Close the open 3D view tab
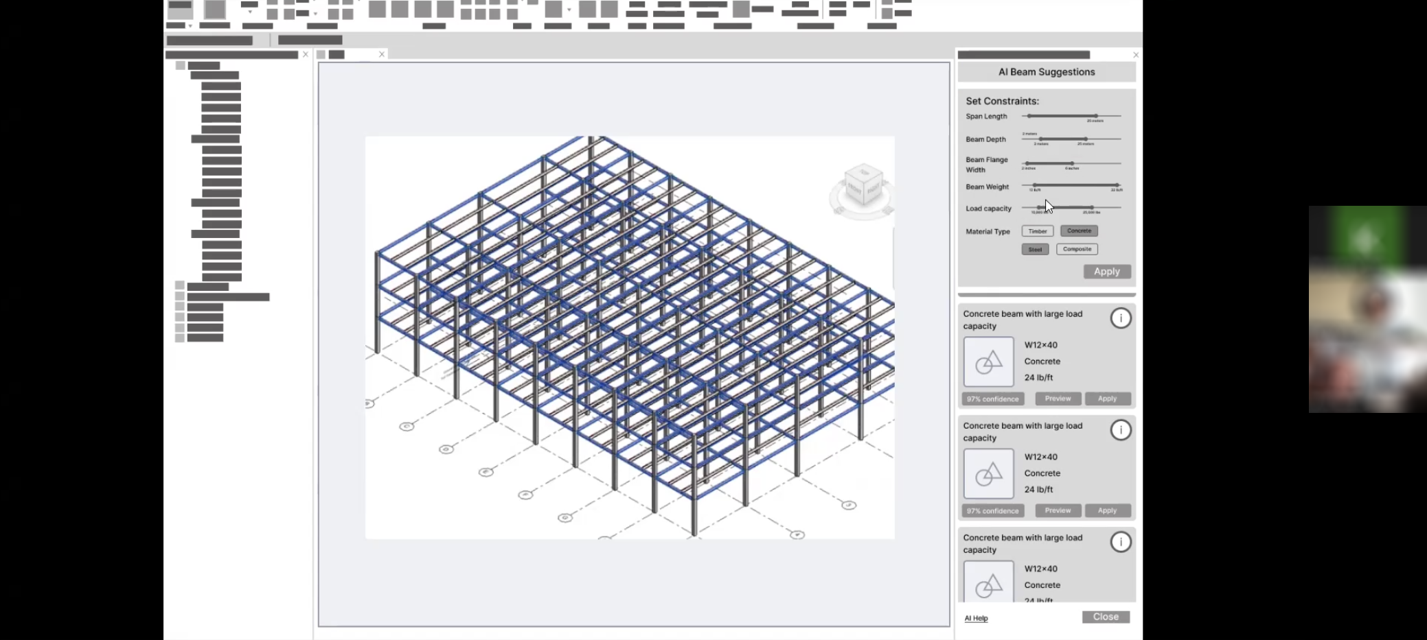 [382, 54]
